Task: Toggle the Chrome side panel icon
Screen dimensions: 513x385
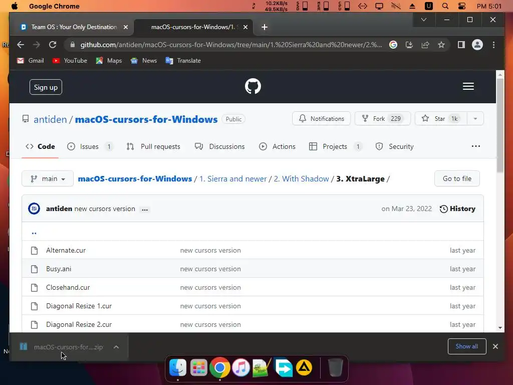Action: pyautogui.click(x=461, y=45)
